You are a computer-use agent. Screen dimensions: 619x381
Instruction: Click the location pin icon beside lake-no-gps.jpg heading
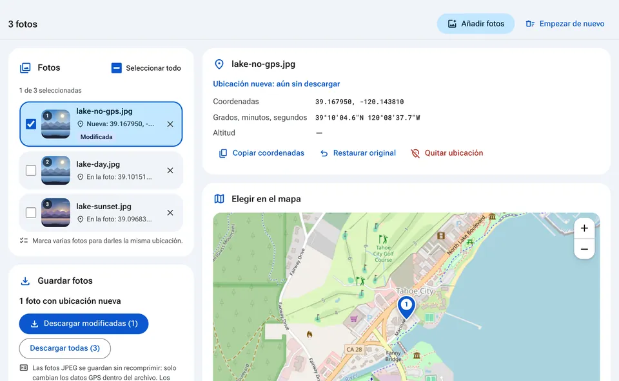tap(219, 64)
